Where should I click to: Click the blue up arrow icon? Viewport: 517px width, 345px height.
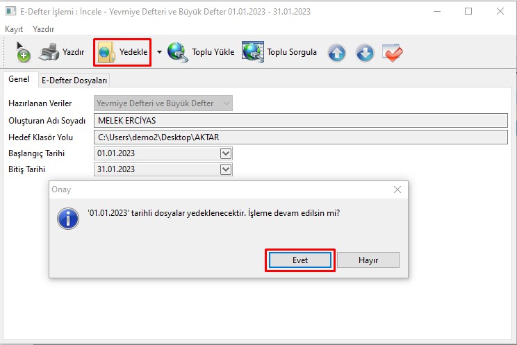pyautogui.click(x=337, y=53)
